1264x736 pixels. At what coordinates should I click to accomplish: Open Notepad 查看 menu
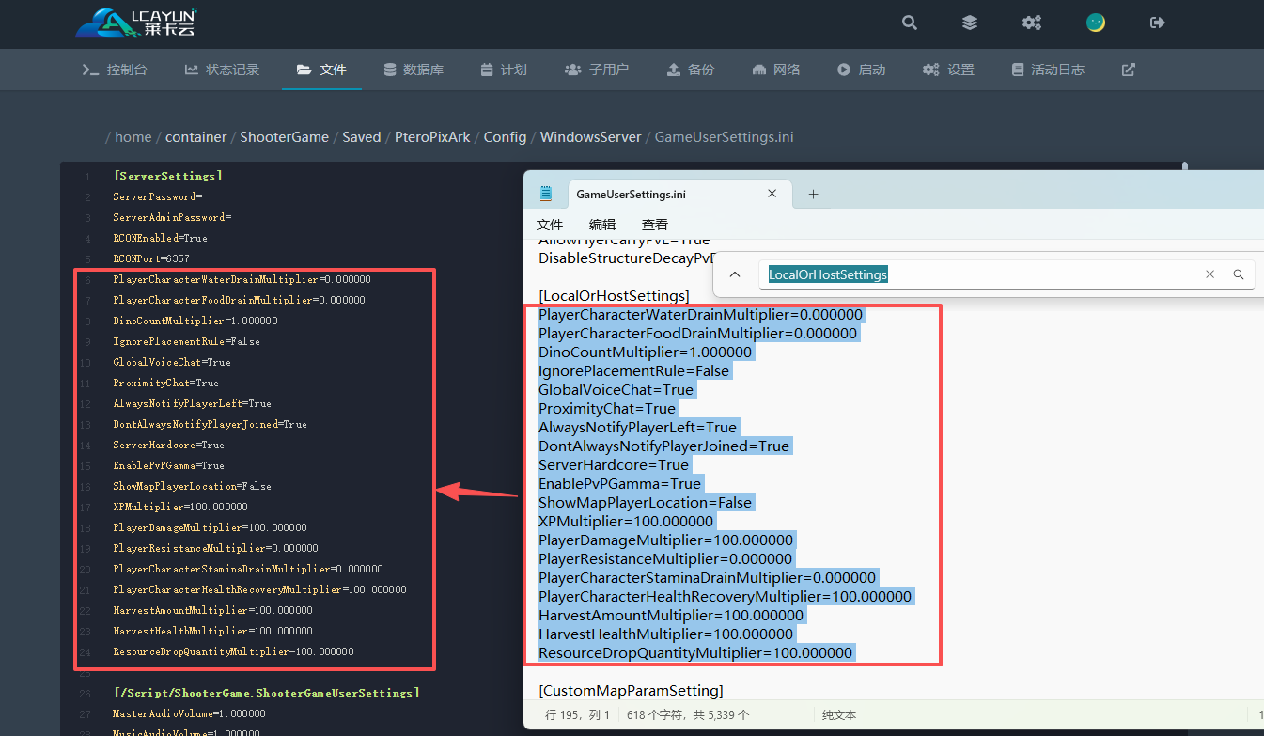(655, 225)
